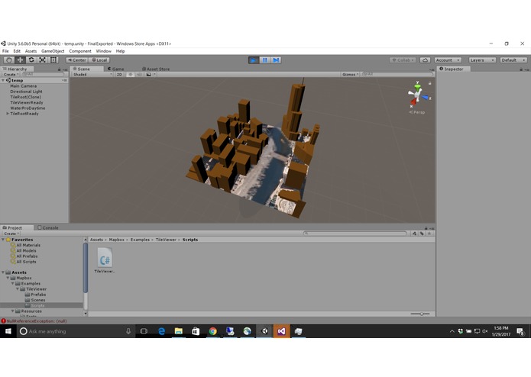Viewport: 531px width, 377px height.
Task: Select TileViewerReady object
Action: tap(27, 102)
